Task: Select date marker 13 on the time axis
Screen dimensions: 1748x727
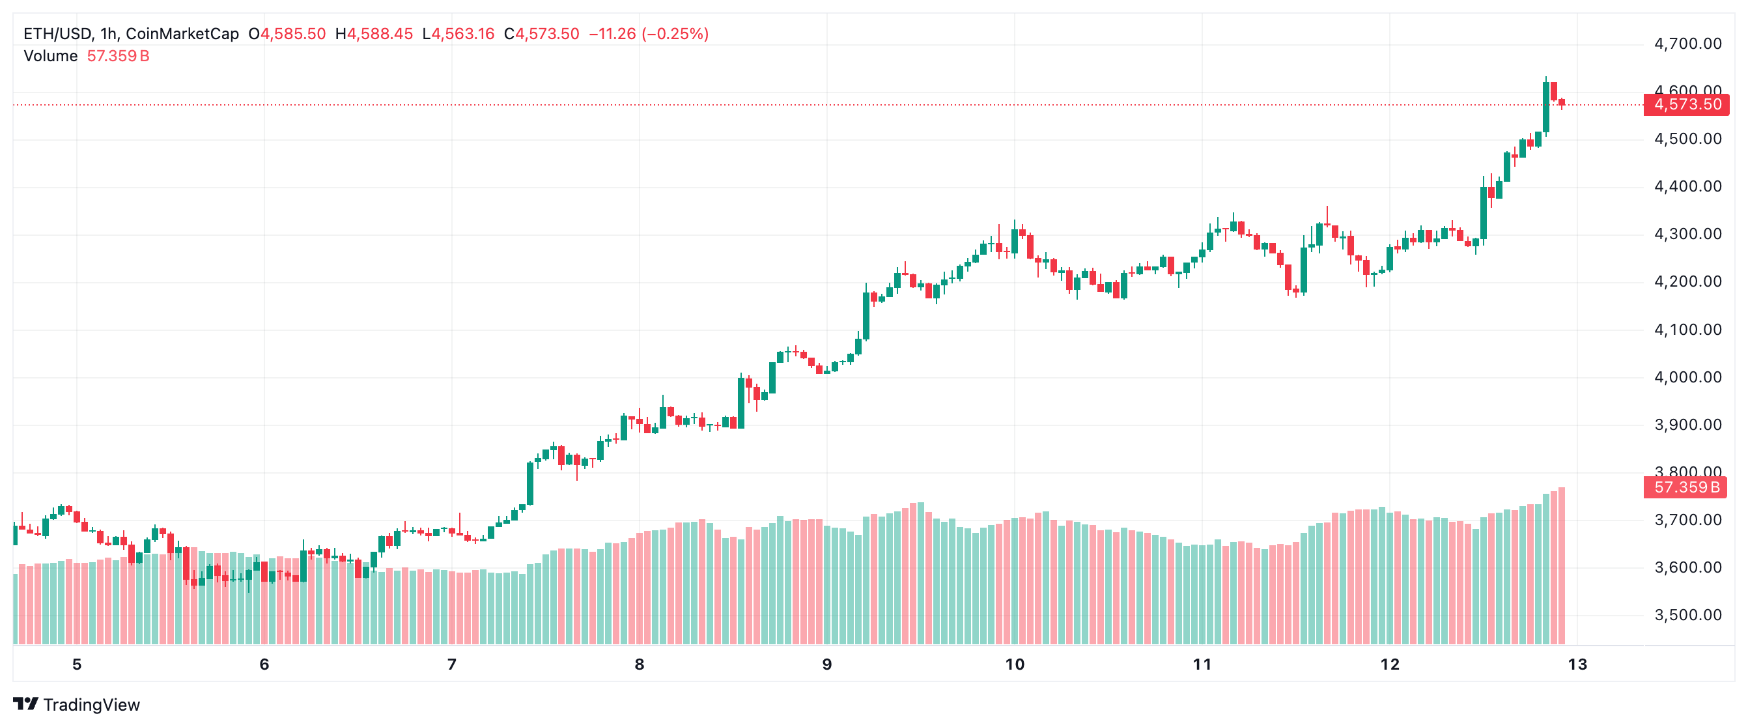Action: [x=1577, y=664]
